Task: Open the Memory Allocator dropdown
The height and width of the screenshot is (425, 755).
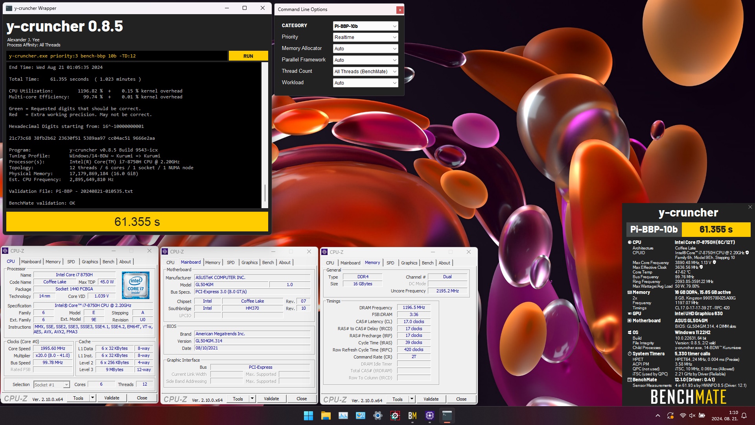Action: (x=365, y=48)
